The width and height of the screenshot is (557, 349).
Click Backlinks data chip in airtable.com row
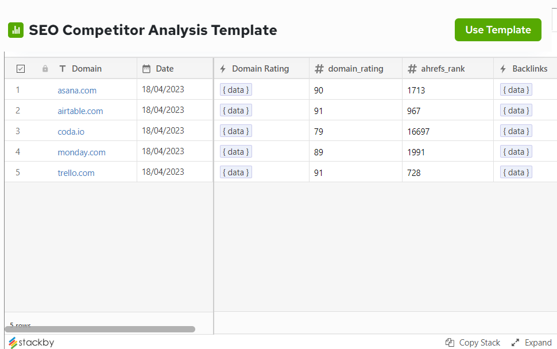pyautogui.click(x=516, y=110)
